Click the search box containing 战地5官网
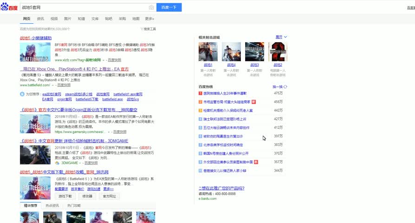The image size is (415, 223). tap(84, 7)
